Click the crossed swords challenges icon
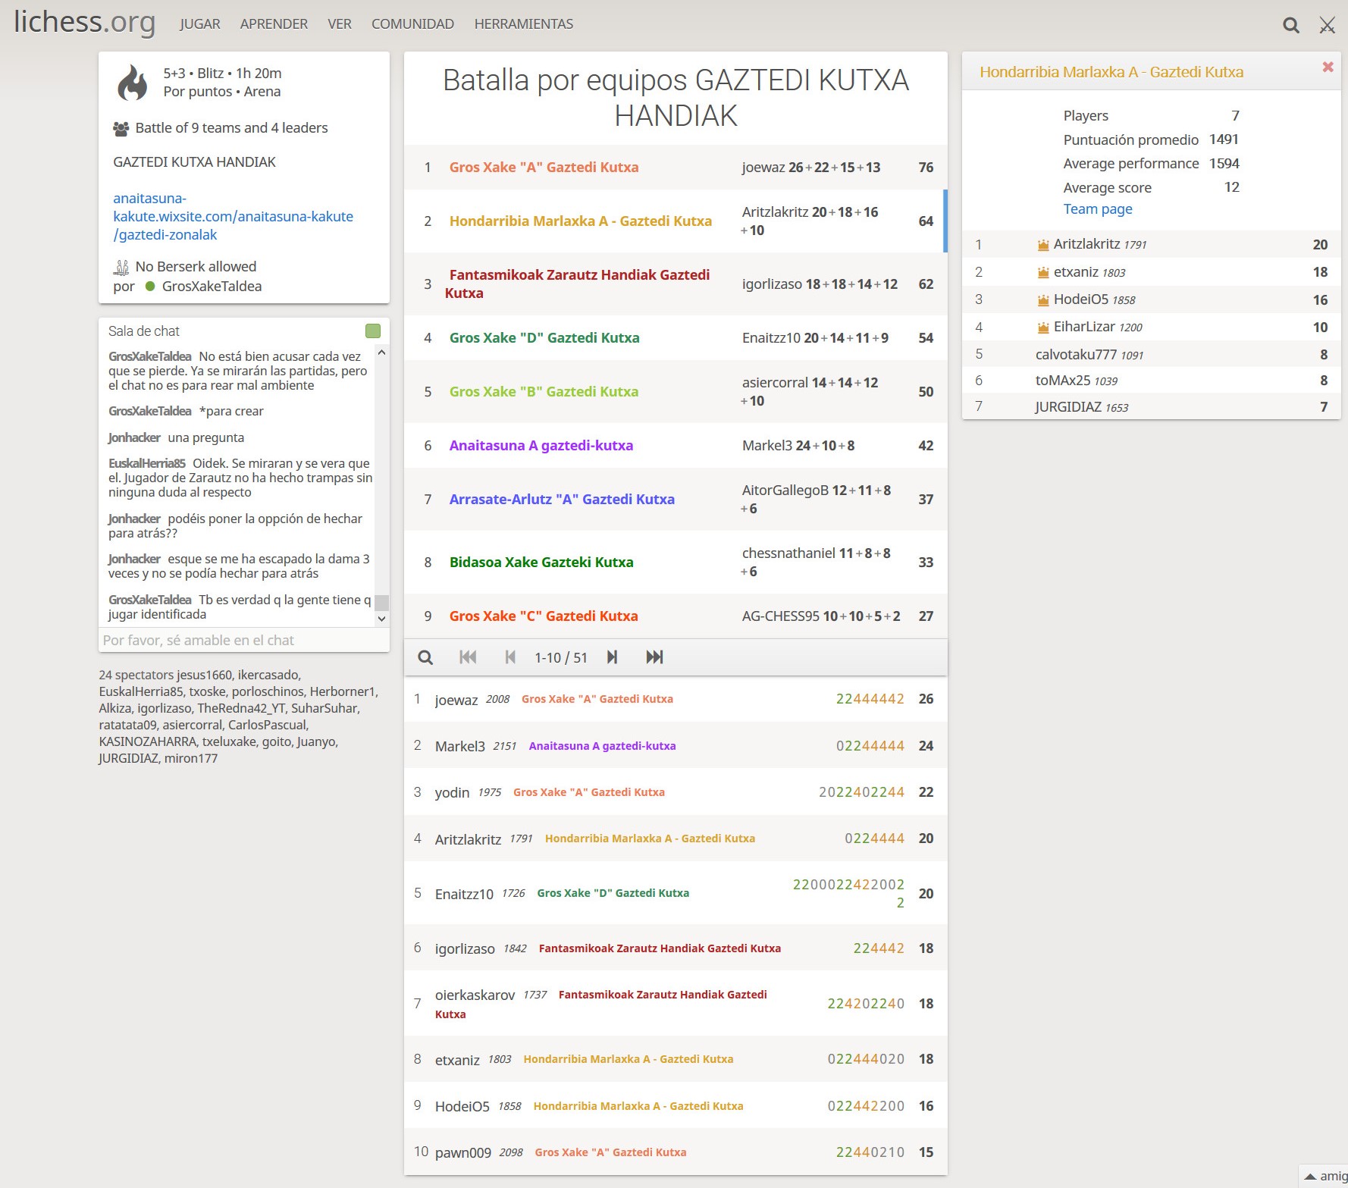The width and height of the screenshot is (1348, 1188). click(1327, 25)
